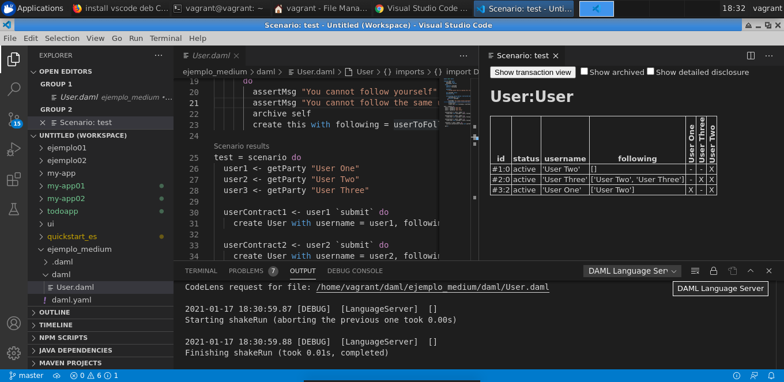
Task: Collapse the Untitled (Workspace) section
Action: click(100, 135)
